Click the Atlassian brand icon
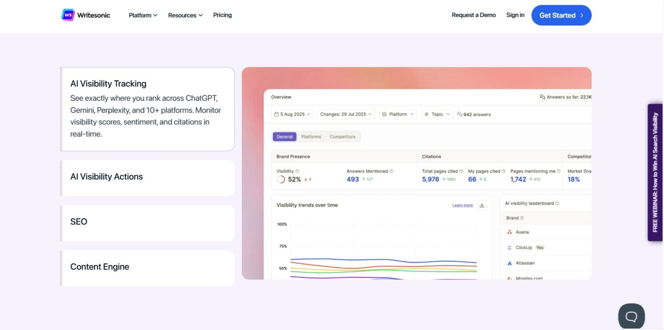 click(x=510, y=263)
